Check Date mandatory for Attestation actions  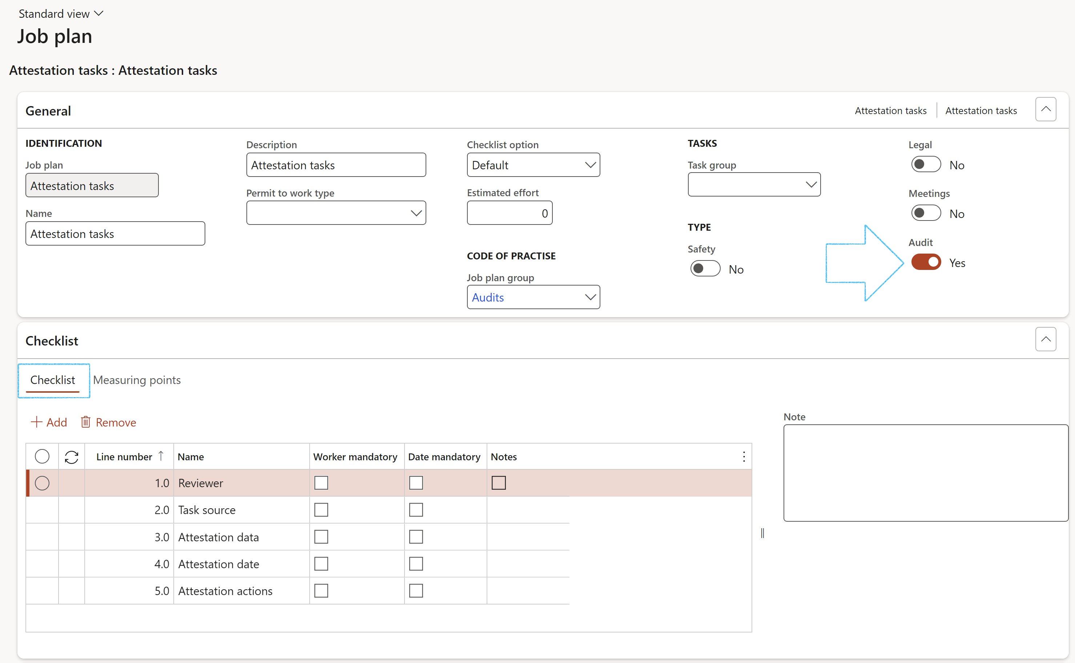click(416, 591)
